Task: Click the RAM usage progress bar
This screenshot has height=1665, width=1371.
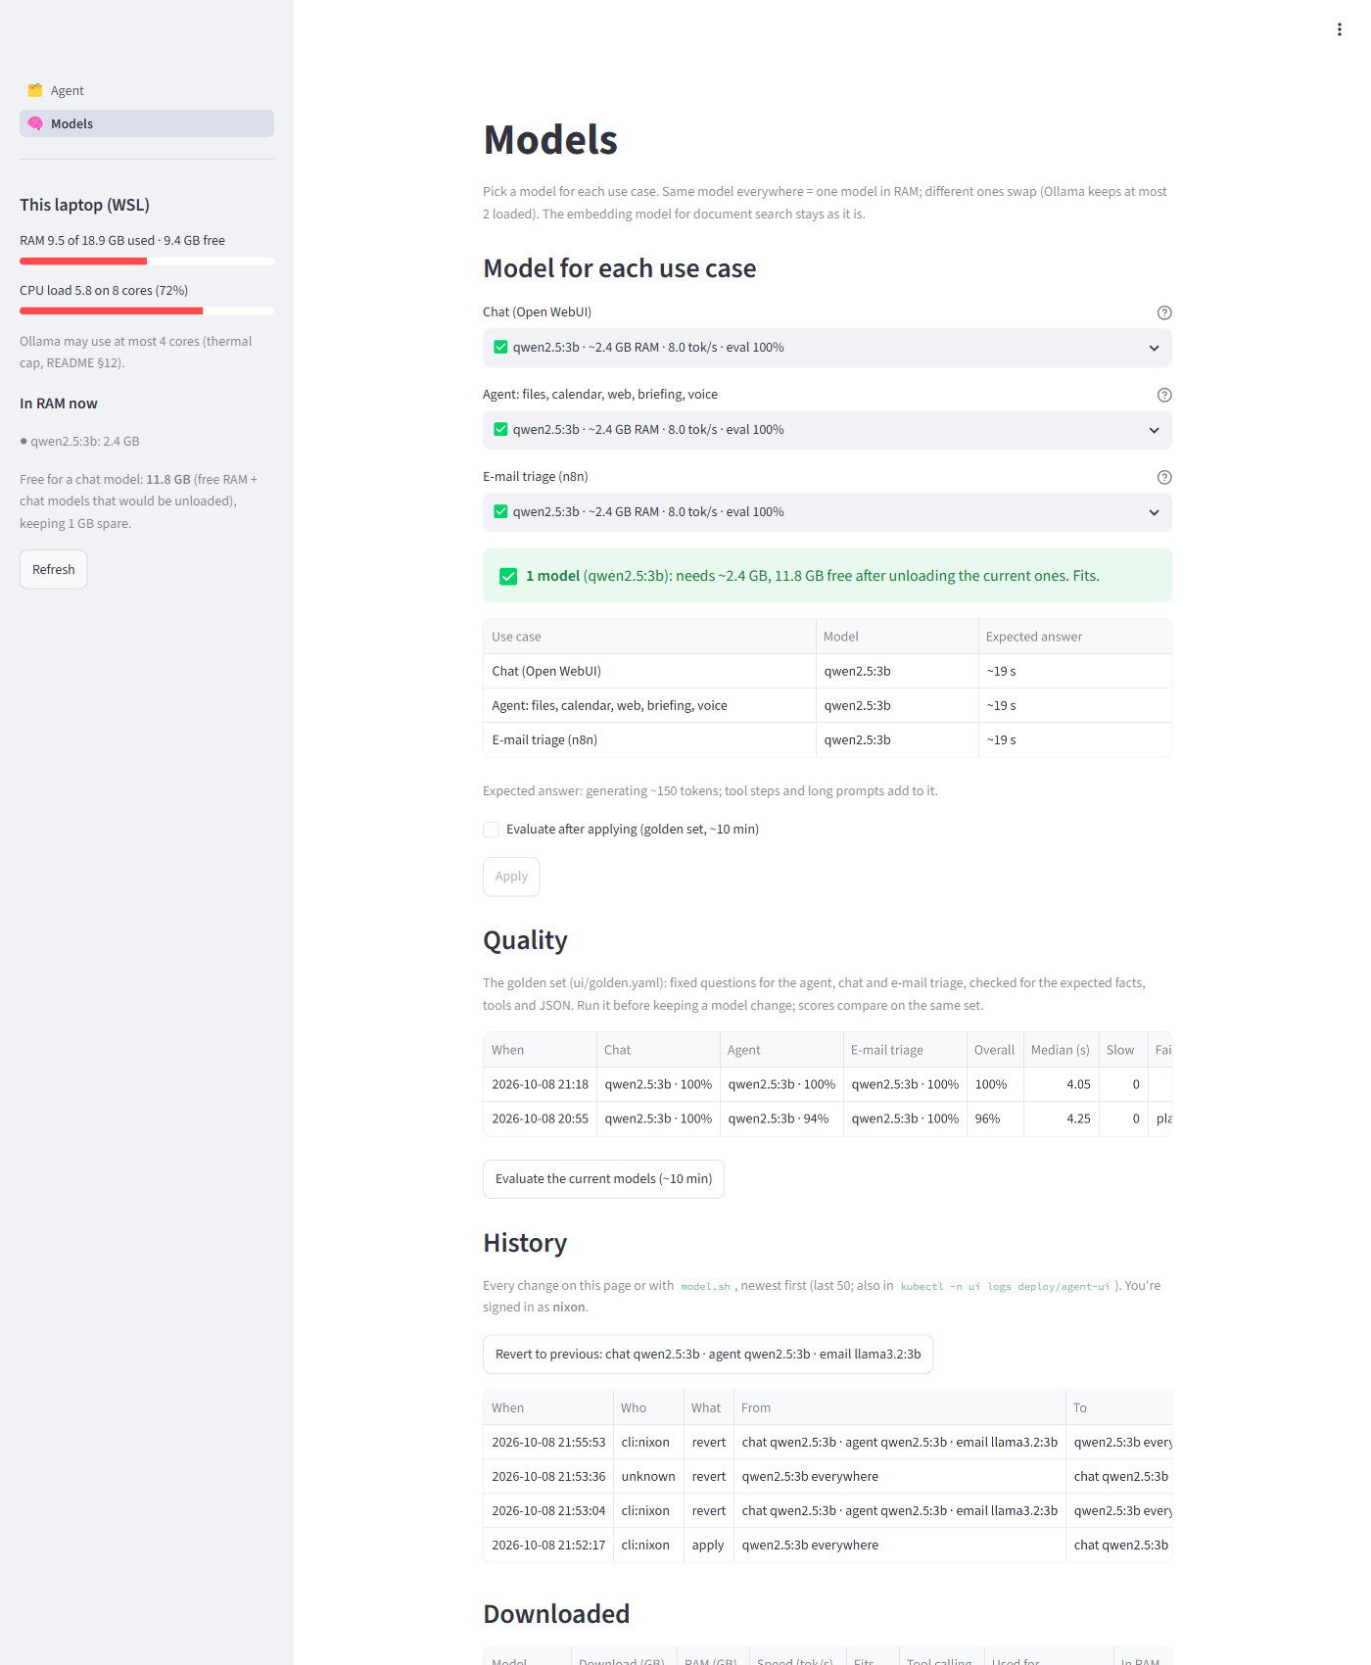Action: coord(147,262)
